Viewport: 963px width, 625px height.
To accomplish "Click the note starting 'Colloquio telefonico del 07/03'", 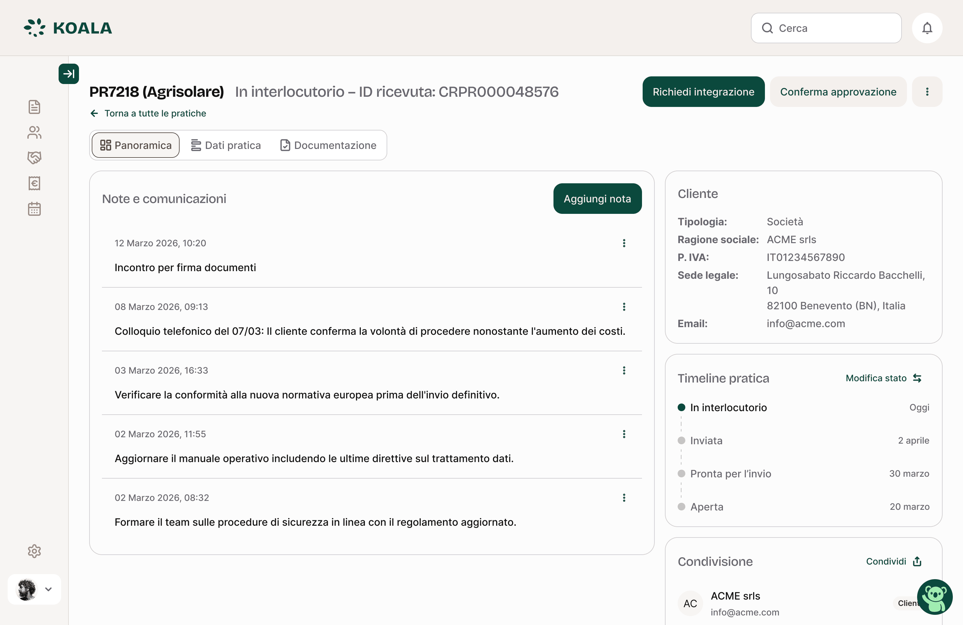I will (370, 331).
